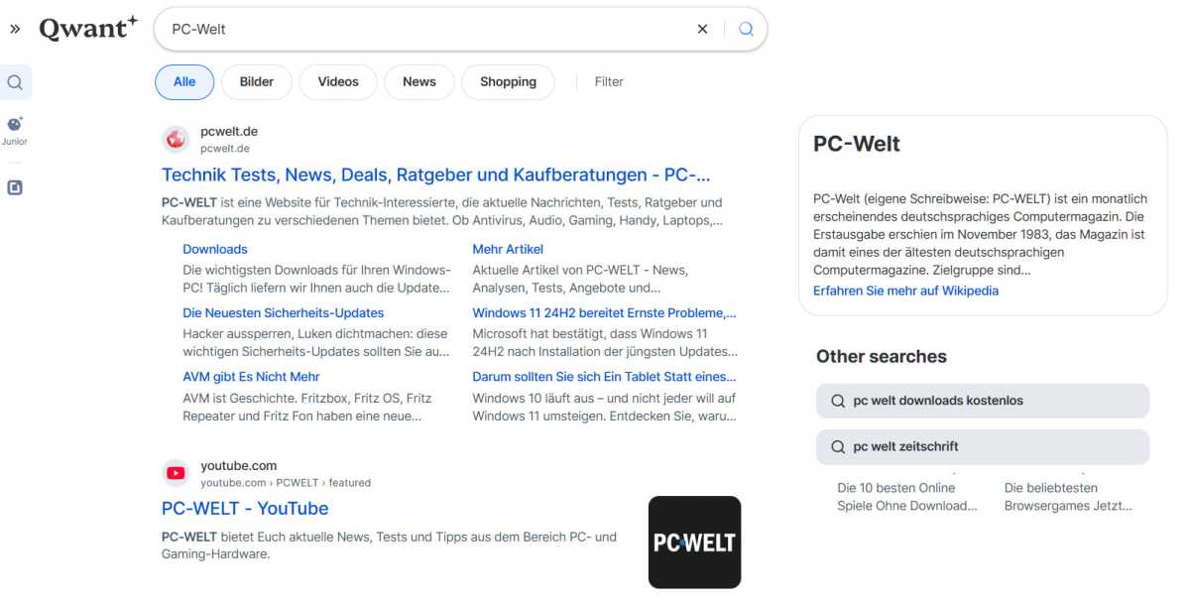Switch to the Shopping tab

[508, 81]
